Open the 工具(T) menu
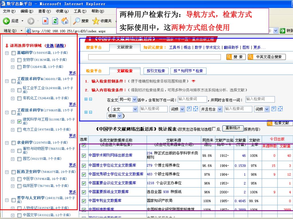 click(x=80, y=11)
